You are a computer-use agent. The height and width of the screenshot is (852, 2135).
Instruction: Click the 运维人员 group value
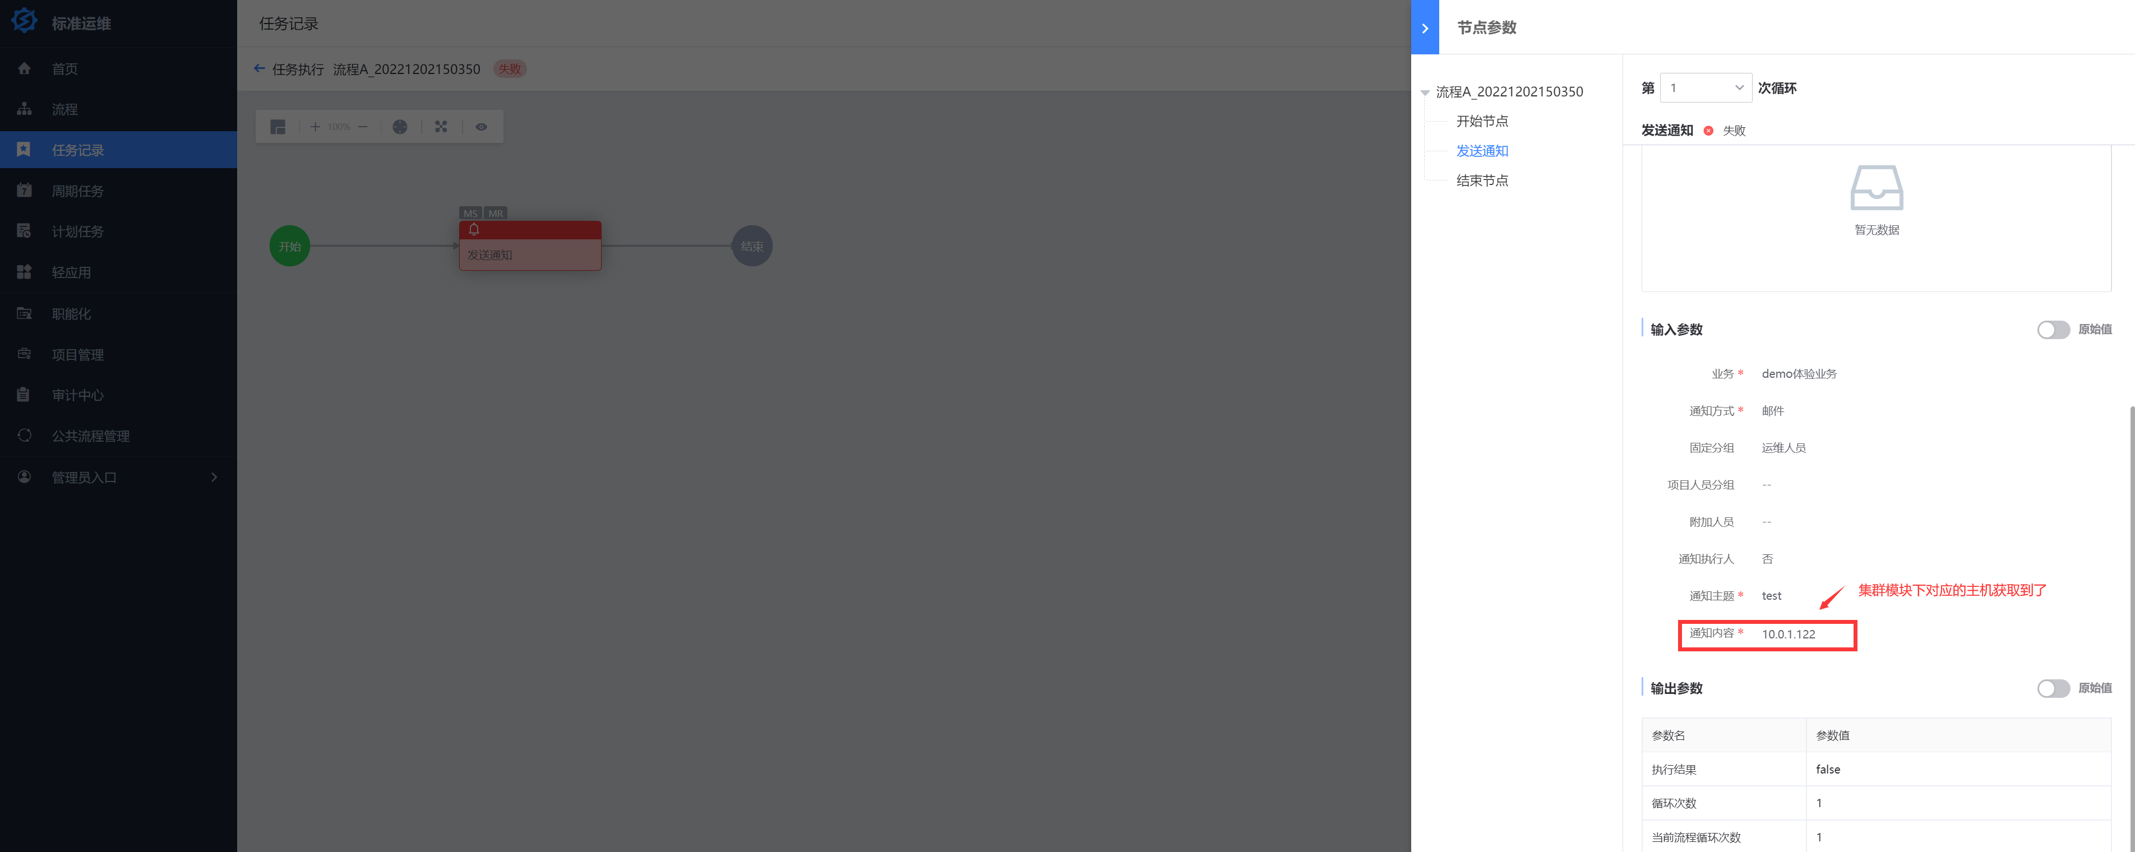click(x=1783, y=447)
